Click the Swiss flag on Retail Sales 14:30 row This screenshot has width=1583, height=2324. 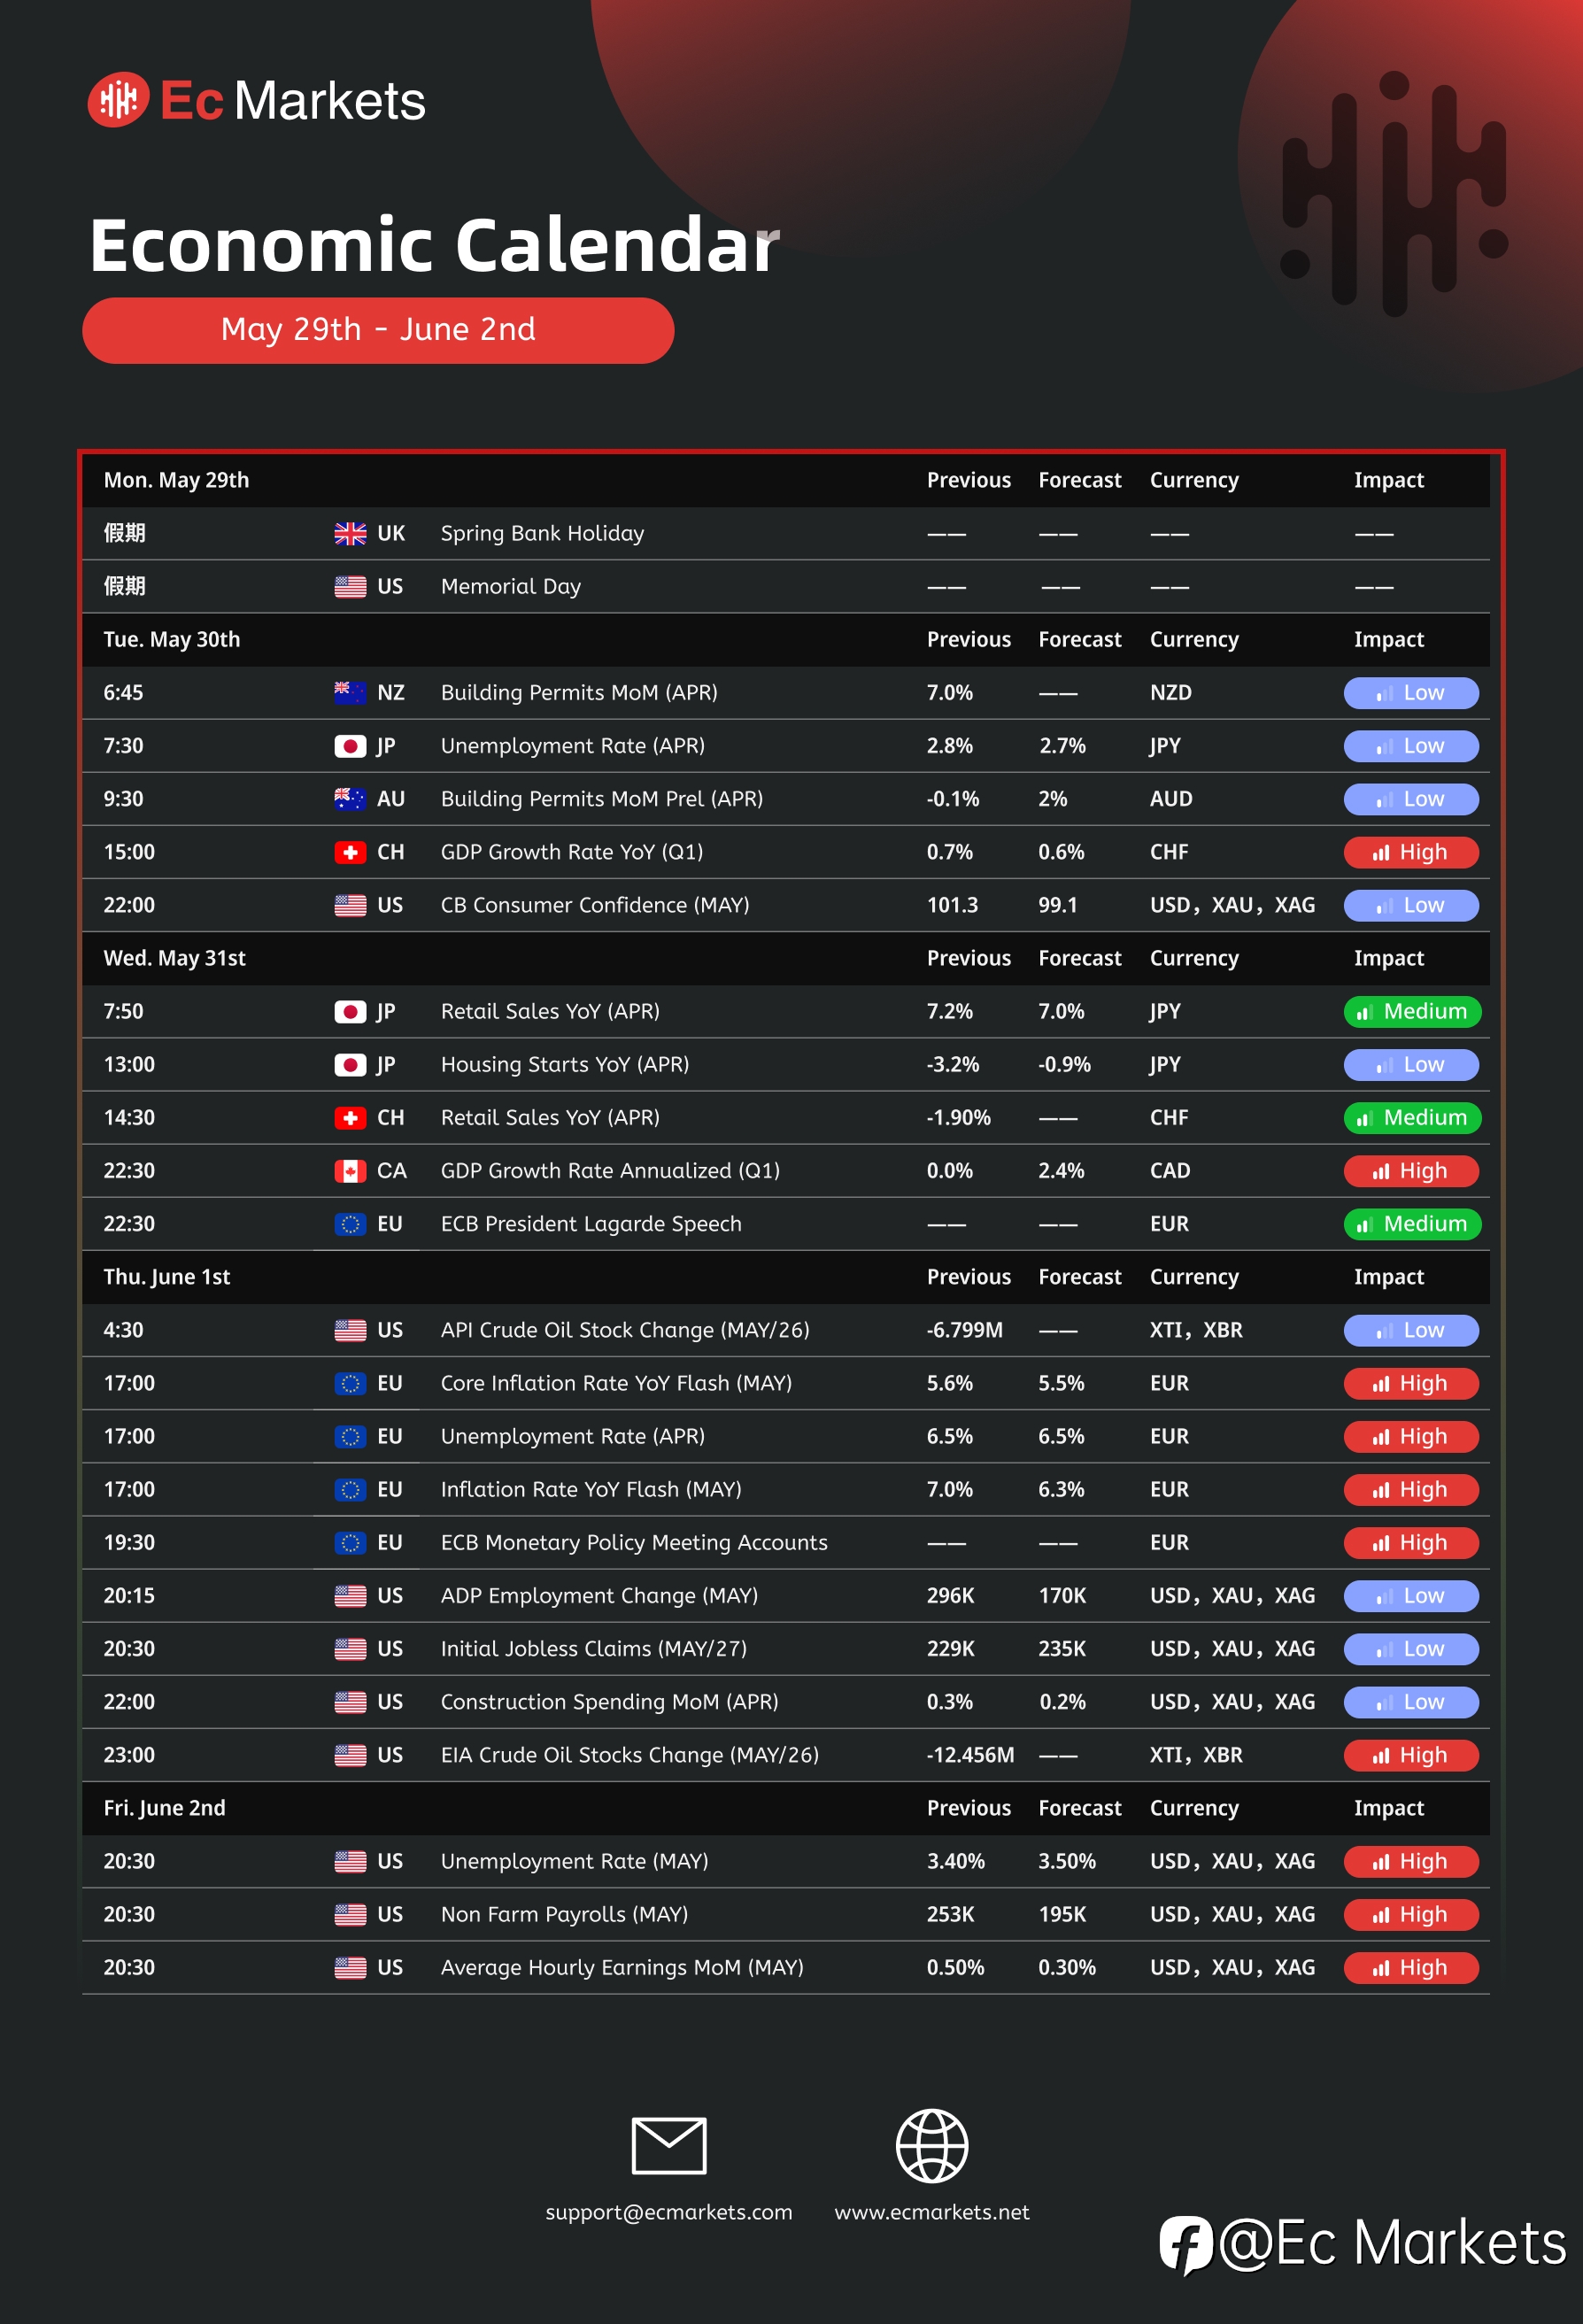350,1118
